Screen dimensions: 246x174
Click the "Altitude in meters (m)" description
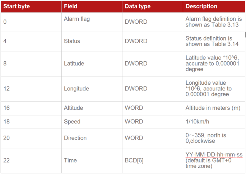pos(213,108)
